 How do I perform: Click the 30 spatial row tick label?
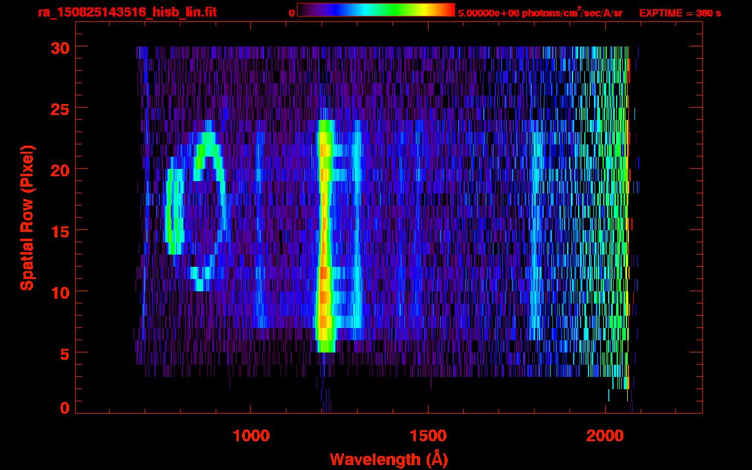click(59, 47)
